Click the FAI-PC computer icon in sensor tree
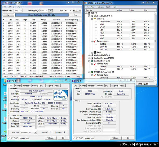 (89, 13)
